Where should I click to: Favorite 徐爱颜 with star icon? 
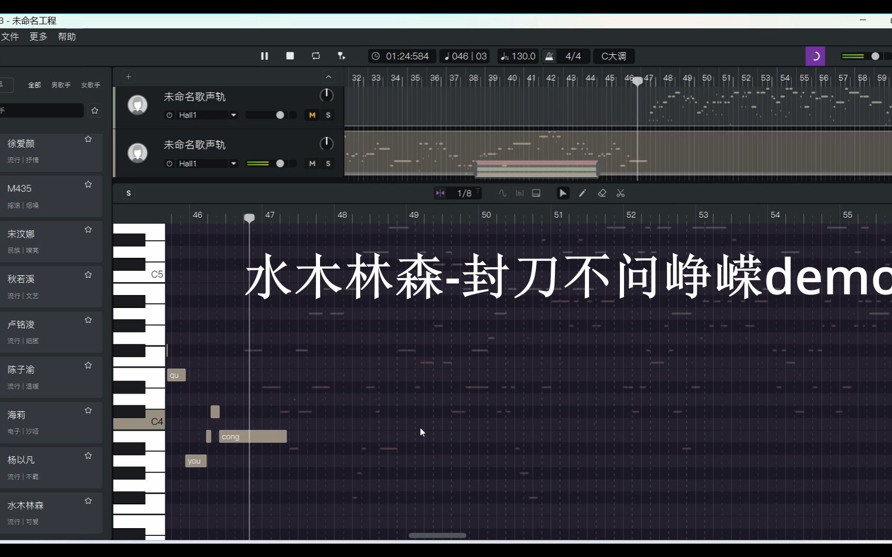(88, 139)
